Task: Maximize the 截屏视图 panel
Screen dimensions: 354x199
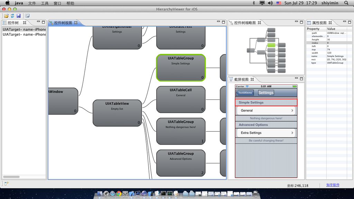Action: pyautogui.click(x=301, y=79)
